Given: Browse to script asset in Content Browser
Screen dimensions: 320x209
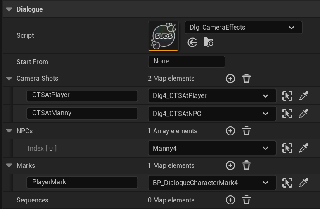Looking at the screenshot, I should point(209,42).
